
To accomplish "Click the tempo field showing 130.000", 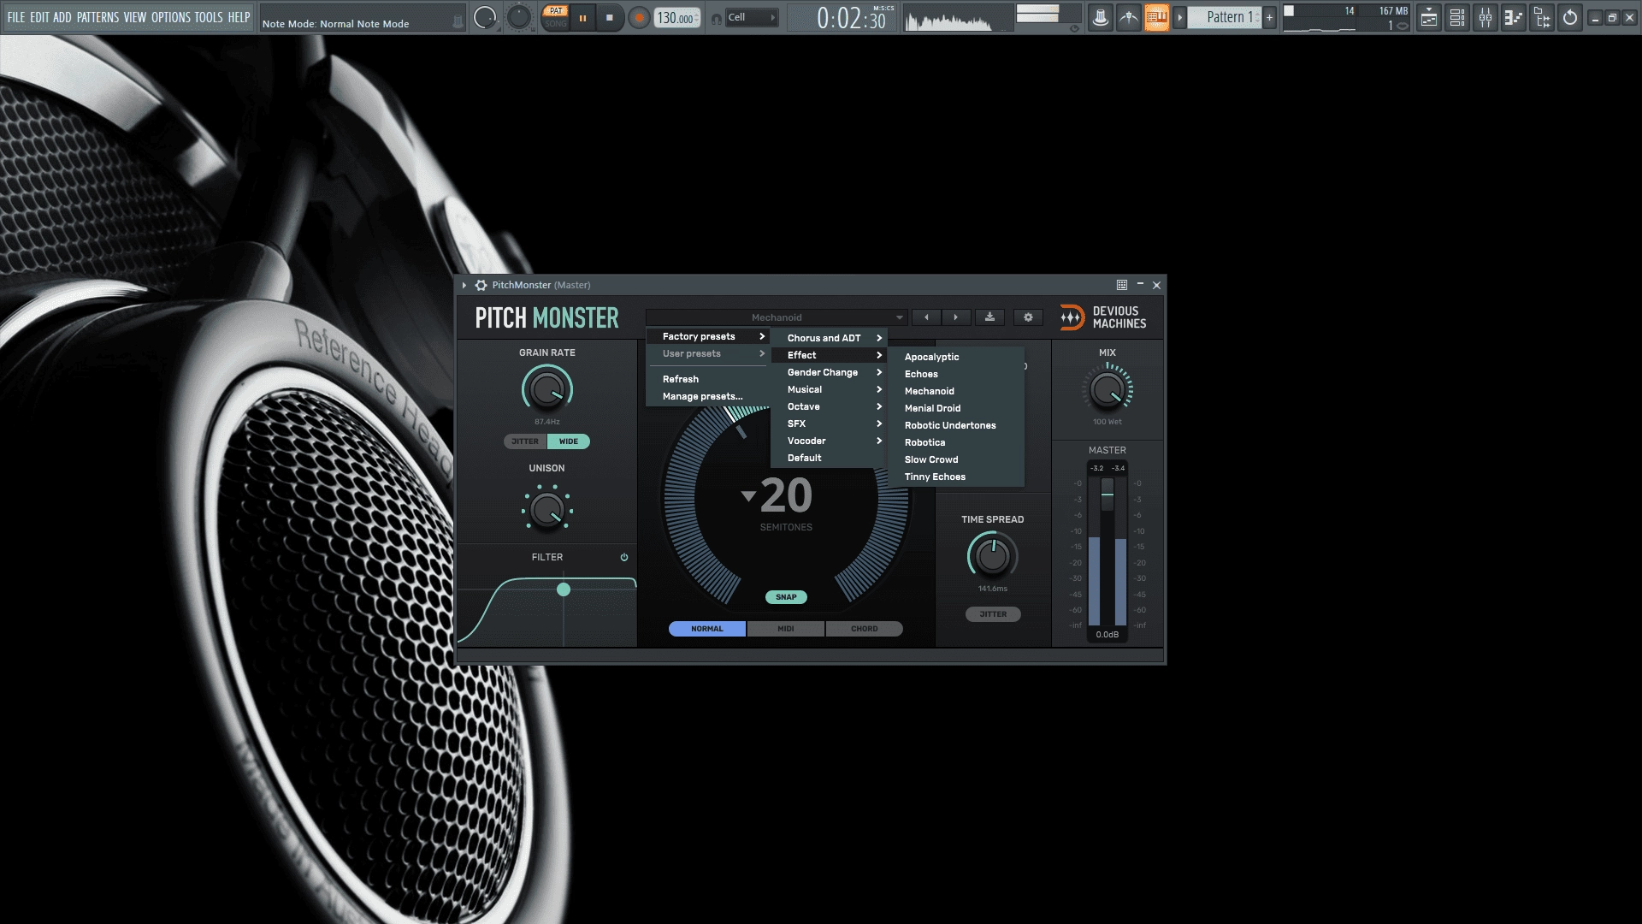I will coord(676,18).
